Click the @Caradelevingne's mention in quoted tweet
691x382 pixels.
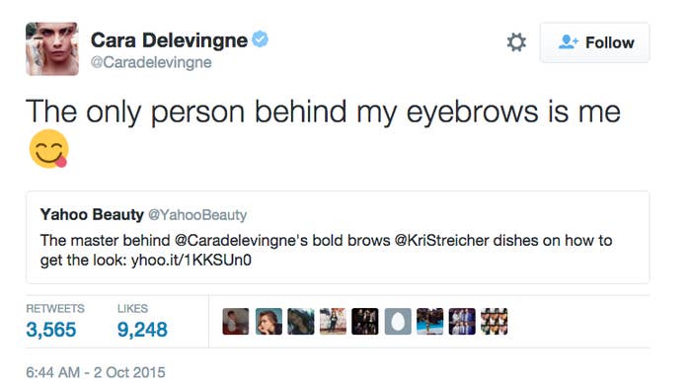242,241
